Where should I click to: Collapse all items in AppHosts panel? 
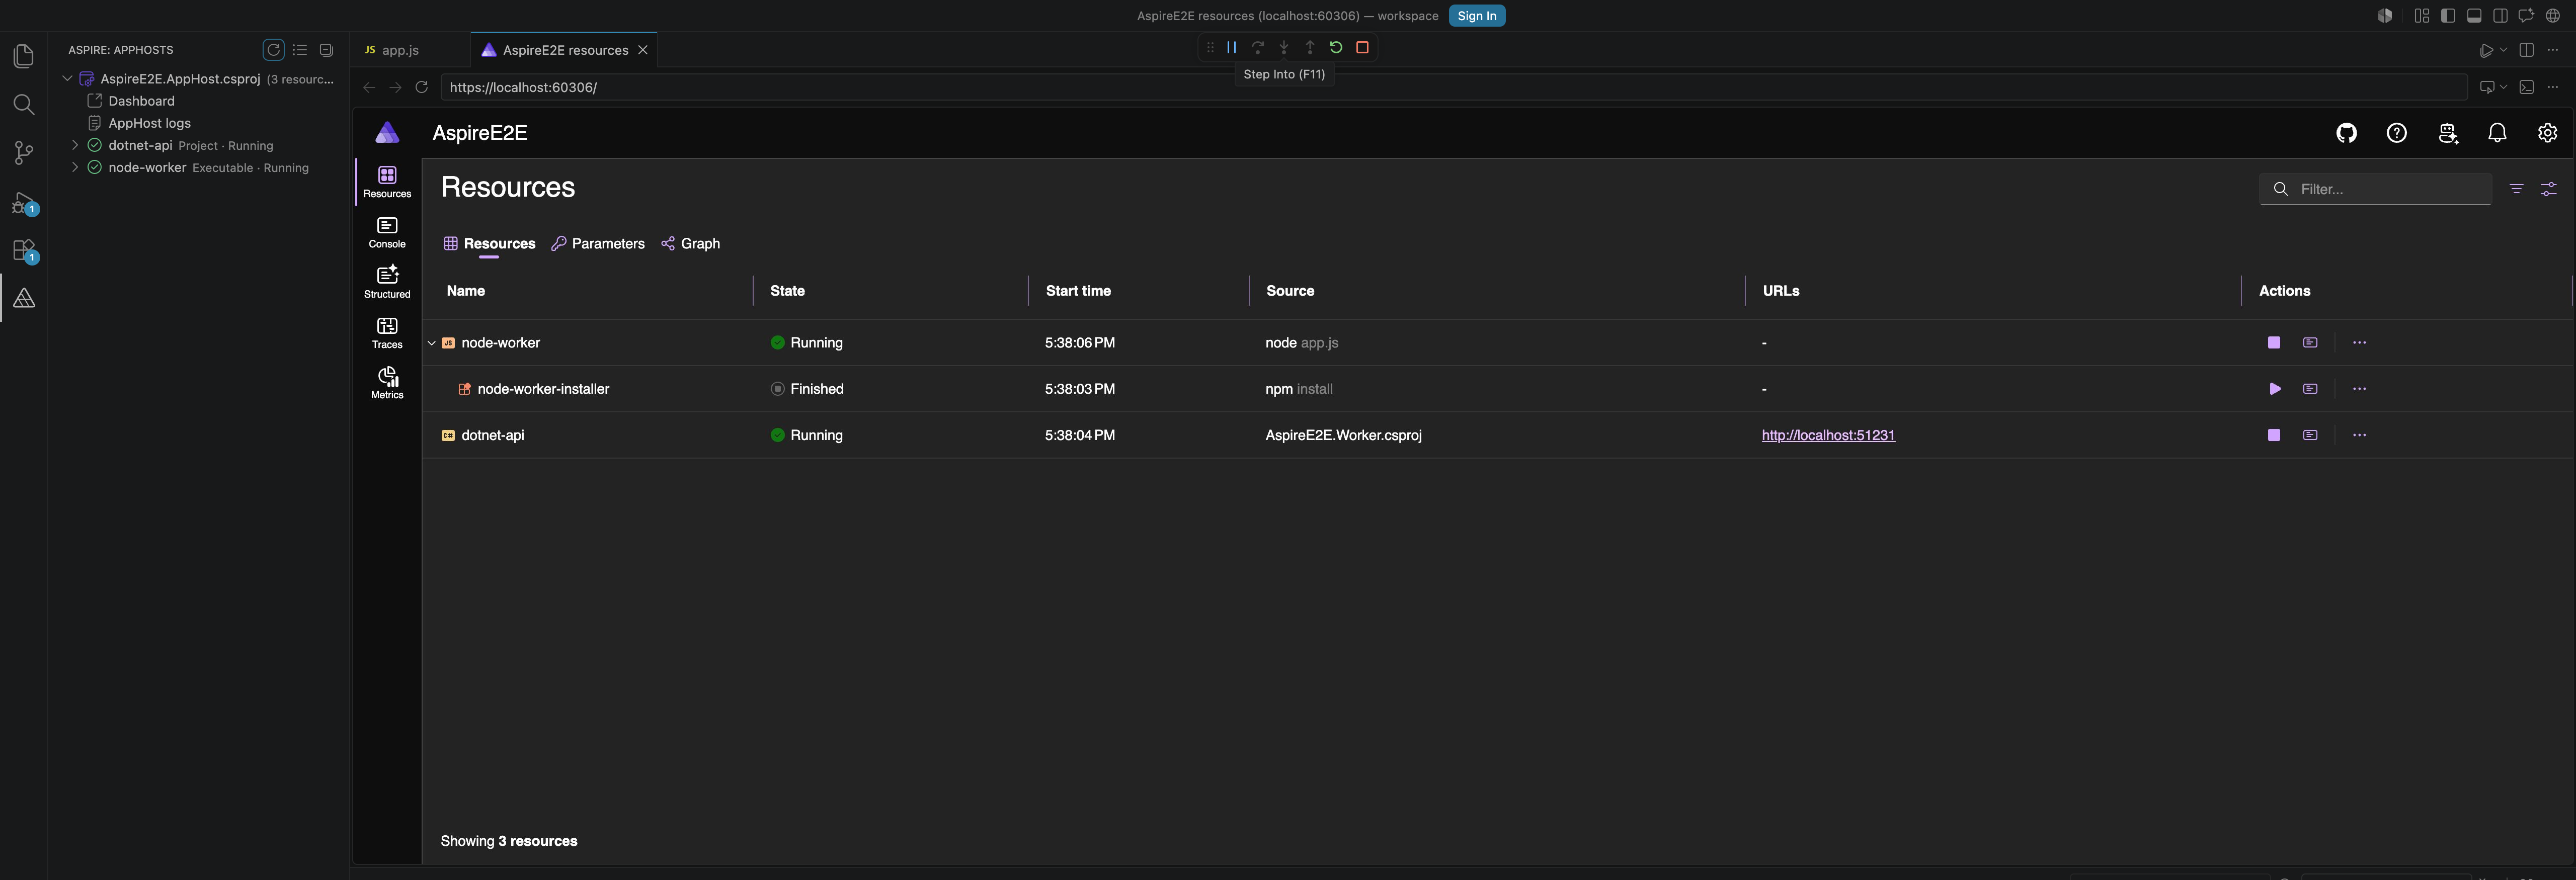pos(326,50)
